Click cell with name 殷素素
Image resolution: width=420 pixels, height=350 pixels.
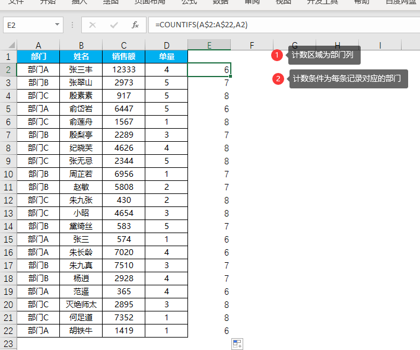tap(81, 96)
